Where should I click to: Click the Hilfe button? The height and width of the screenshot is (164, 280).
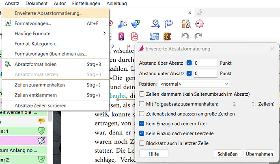pos(153,154)
